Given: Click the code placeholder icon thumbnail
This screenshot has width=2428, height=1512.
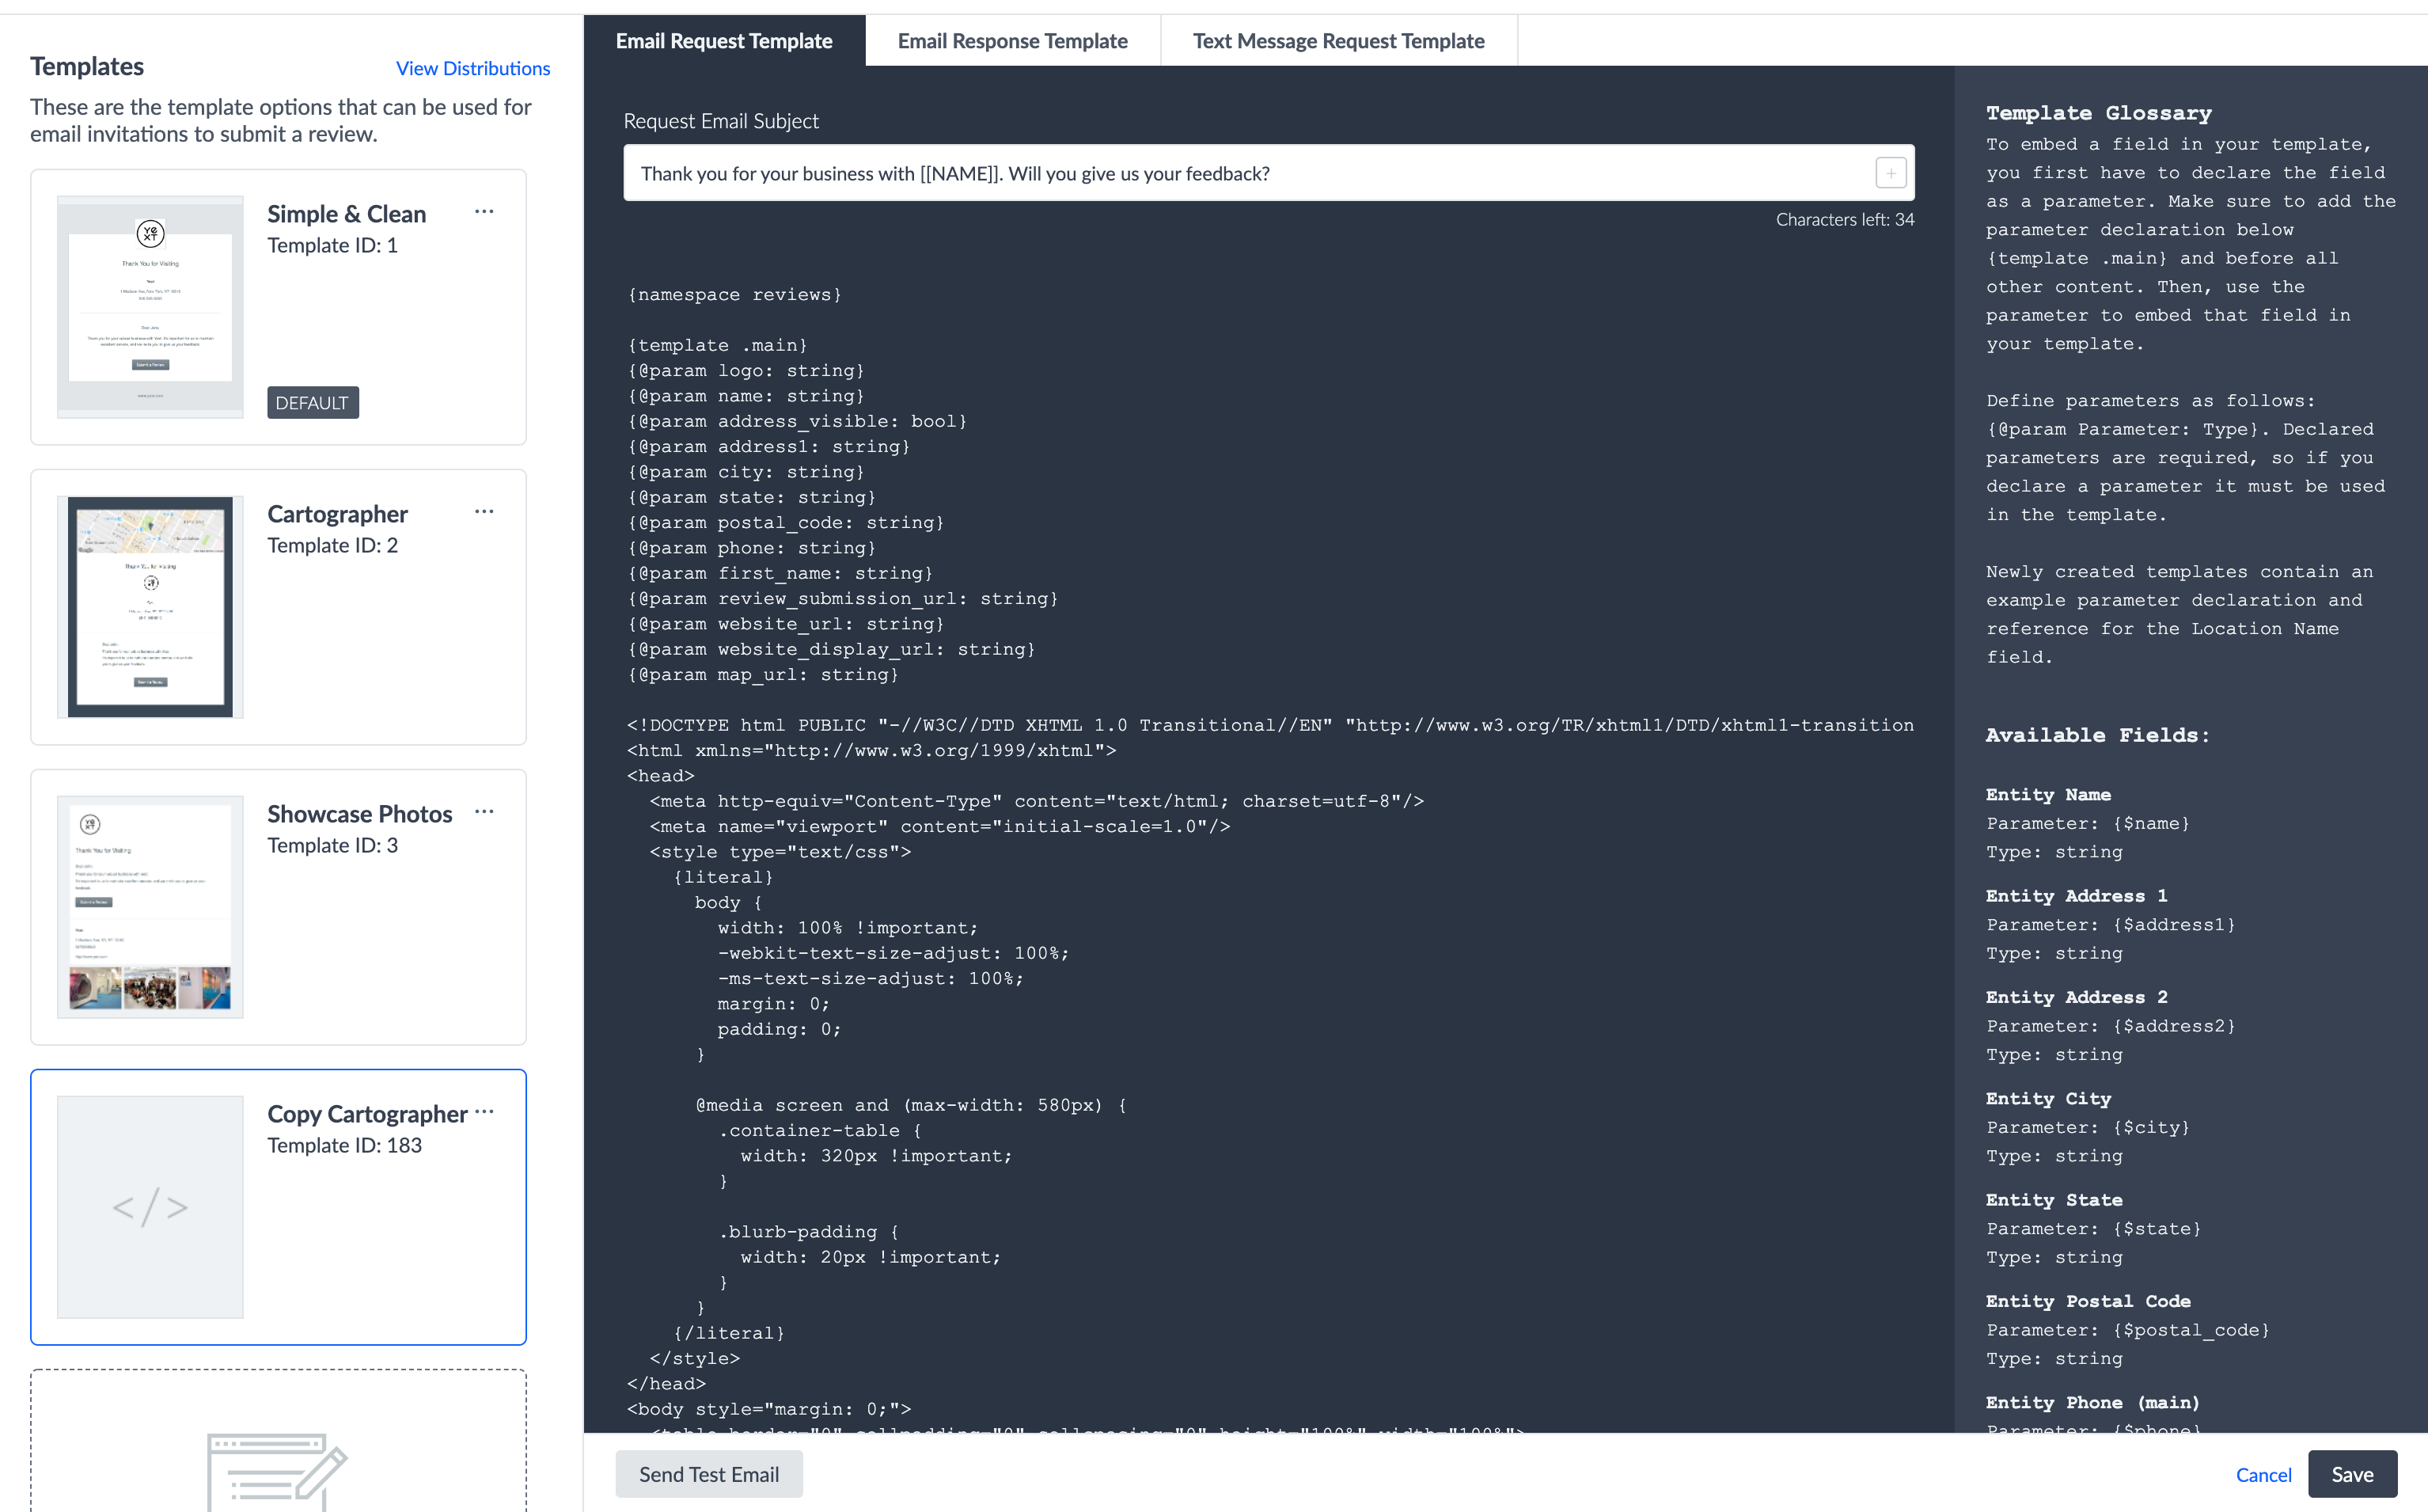Looking at the screenshot, I should point(150,1207).
